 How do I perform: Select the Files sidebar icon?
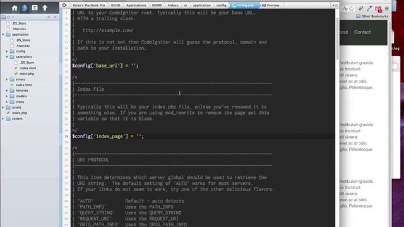[25, 8]
